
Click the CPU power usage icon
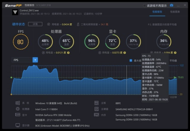click(43, 53)
